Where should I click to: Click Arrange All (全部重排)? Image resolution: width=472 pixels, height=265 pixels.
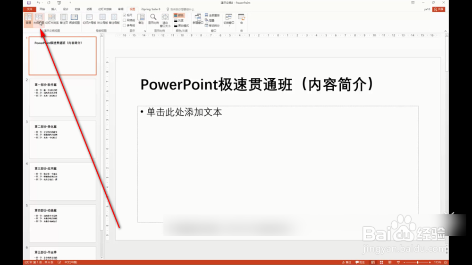coord(212,16)
